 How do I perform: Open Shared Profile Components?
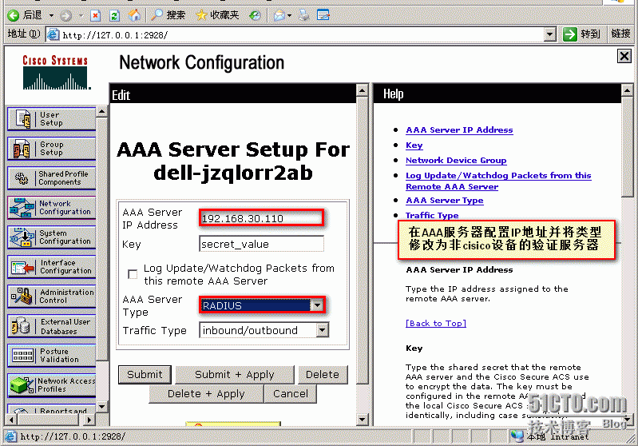[x=52, y=178]
